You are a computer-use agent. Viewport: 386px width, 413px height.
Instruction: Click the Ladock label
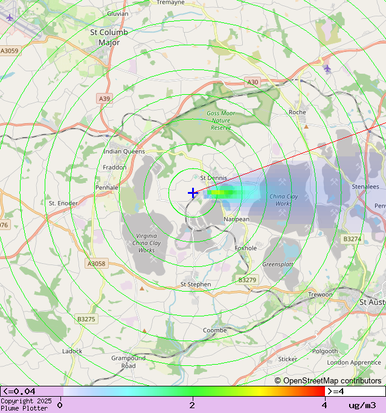pyautogui.click(x=72, y=351)
